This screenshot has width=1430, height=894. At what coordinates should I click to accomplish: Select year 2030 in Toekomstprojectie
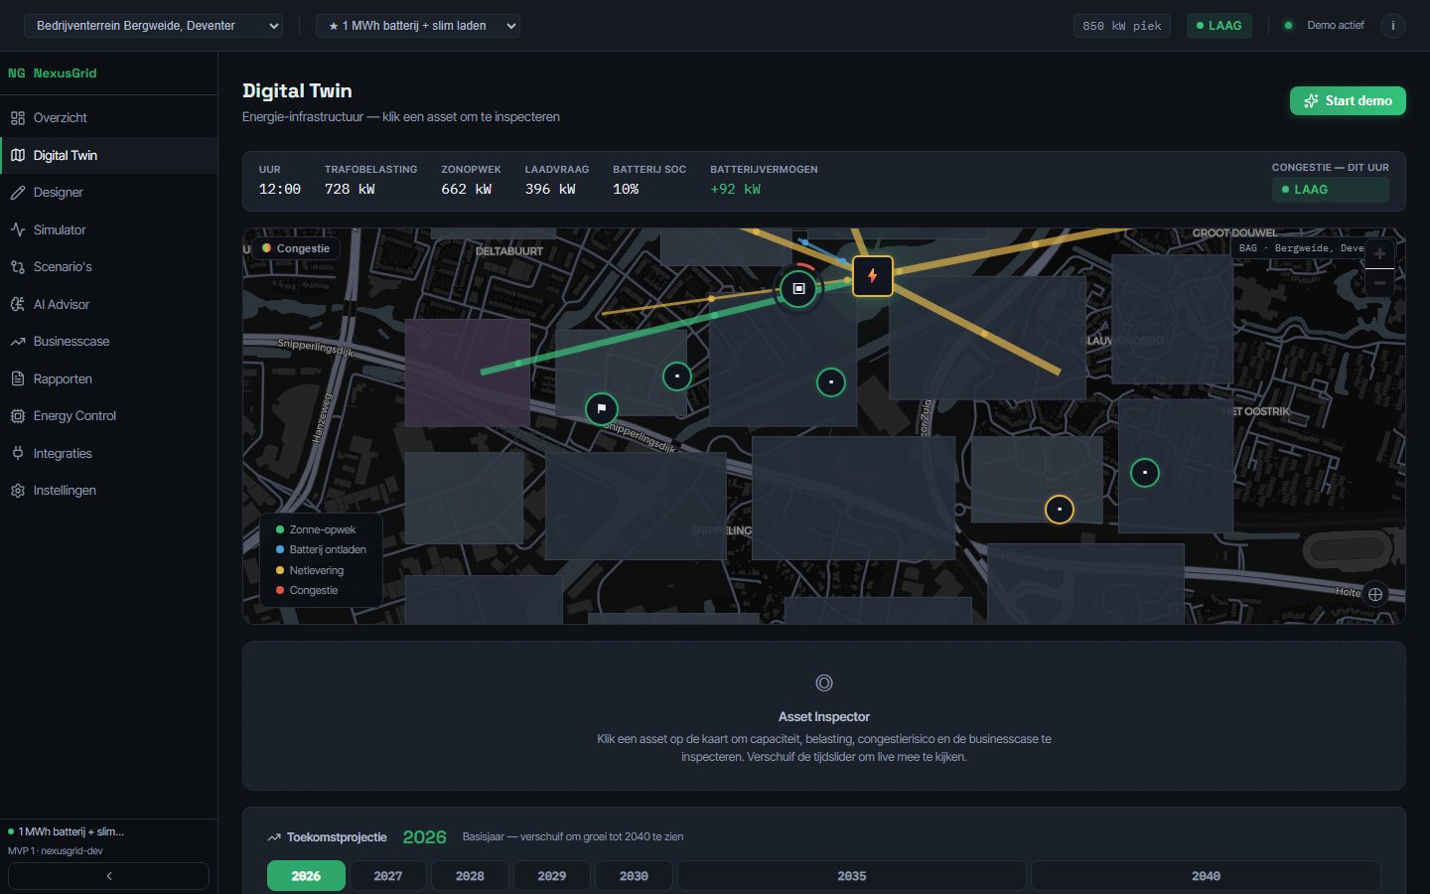634,876
